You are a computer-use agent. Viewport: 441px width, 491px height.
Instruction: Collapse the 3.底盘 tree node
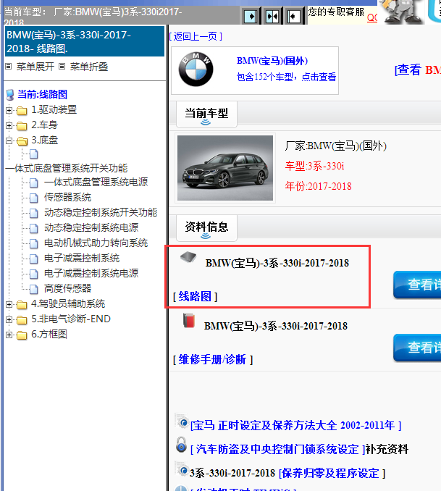[x=9, y=141]
